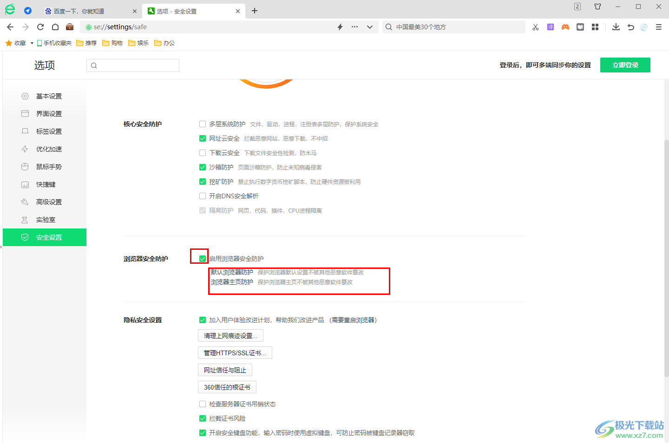Open 手机收藏夹 bookmark
Screen dimensions: 669x443
tap(54, 43)
